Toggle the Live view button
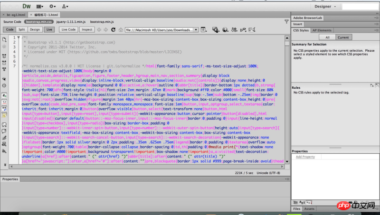The image size is (380, 215). pyautogui.click(x=49, y=29)
